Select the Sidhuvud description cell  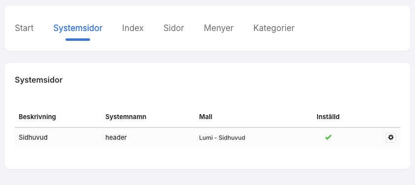[x=33, y=138]
